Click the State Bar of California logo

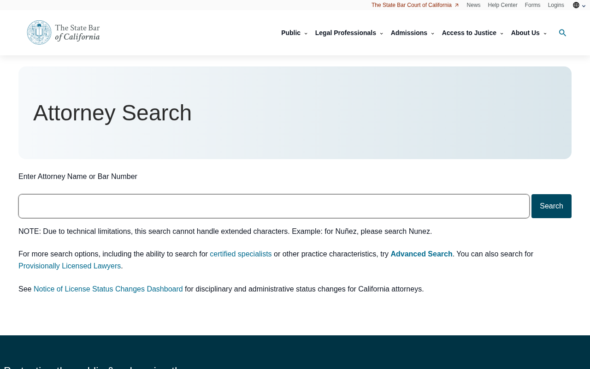coord(64,33)
